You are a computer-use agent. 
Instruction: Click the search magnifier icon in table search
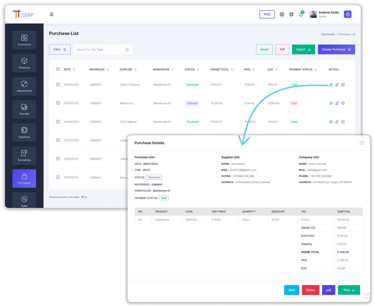click(127, 50)
